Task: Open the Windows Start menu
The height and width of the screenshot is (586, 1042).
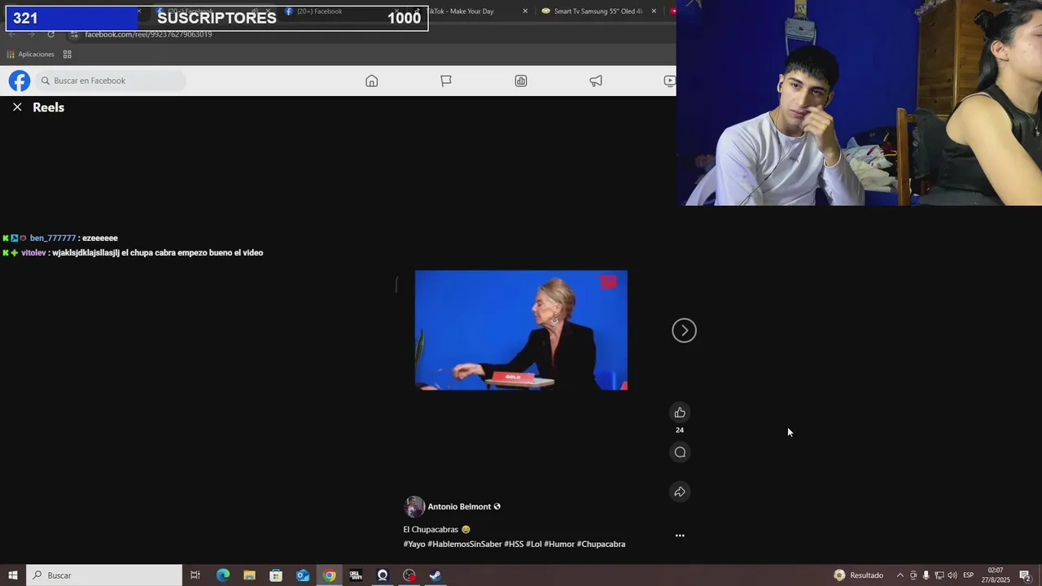Action: point(13,575)
